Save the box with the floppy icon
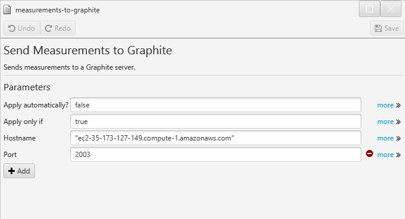Screen dimensions: 405x219 [387, 28]
